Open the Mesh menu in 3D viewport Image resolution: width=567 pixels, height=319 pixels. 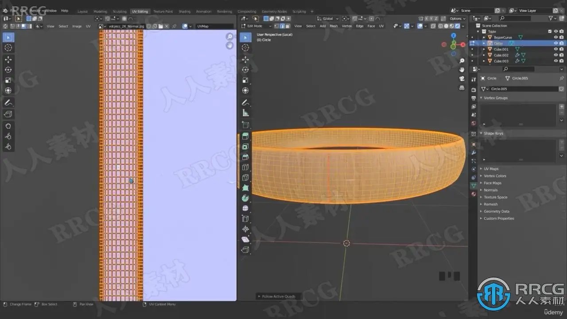[334, 26]
